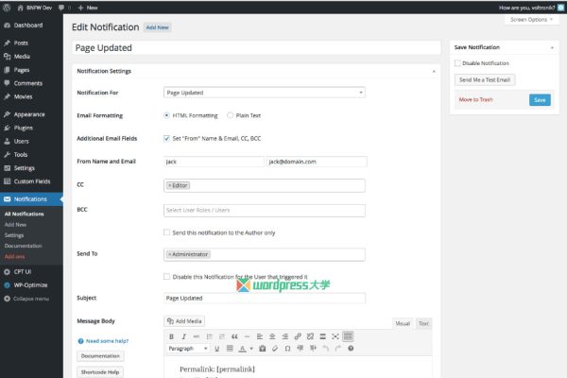
Task: Click the Subject input field
Action: click(x=265, y=299)
